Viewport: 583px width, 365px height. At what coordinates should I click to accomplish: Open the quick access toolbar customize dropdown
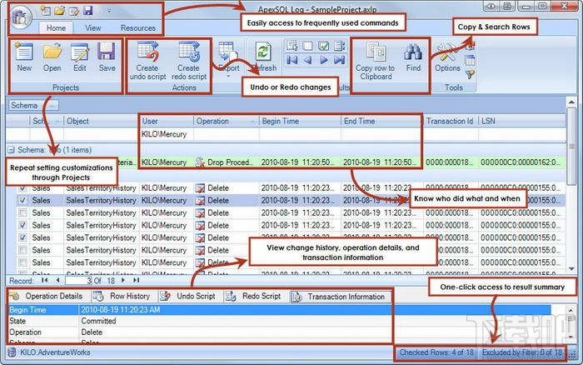pos(109,11)
